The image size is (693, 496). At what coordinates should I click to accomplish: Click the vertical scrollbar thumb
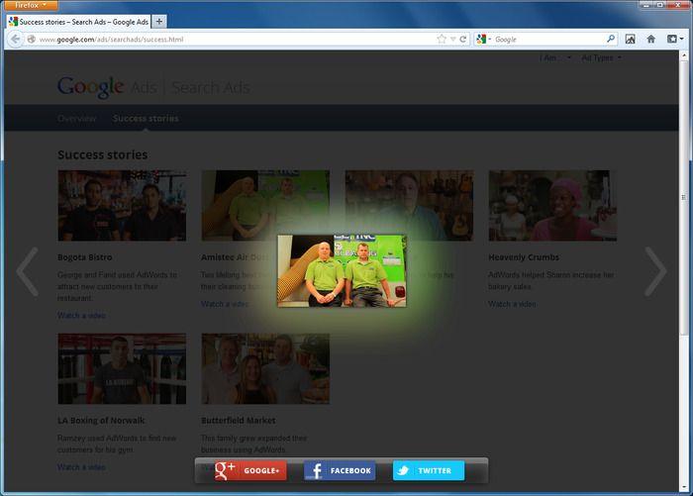(x=684, y=198)
